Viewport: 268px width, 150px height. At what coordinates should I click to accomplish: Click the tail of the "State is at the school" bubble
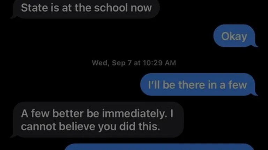click(13, 17)
